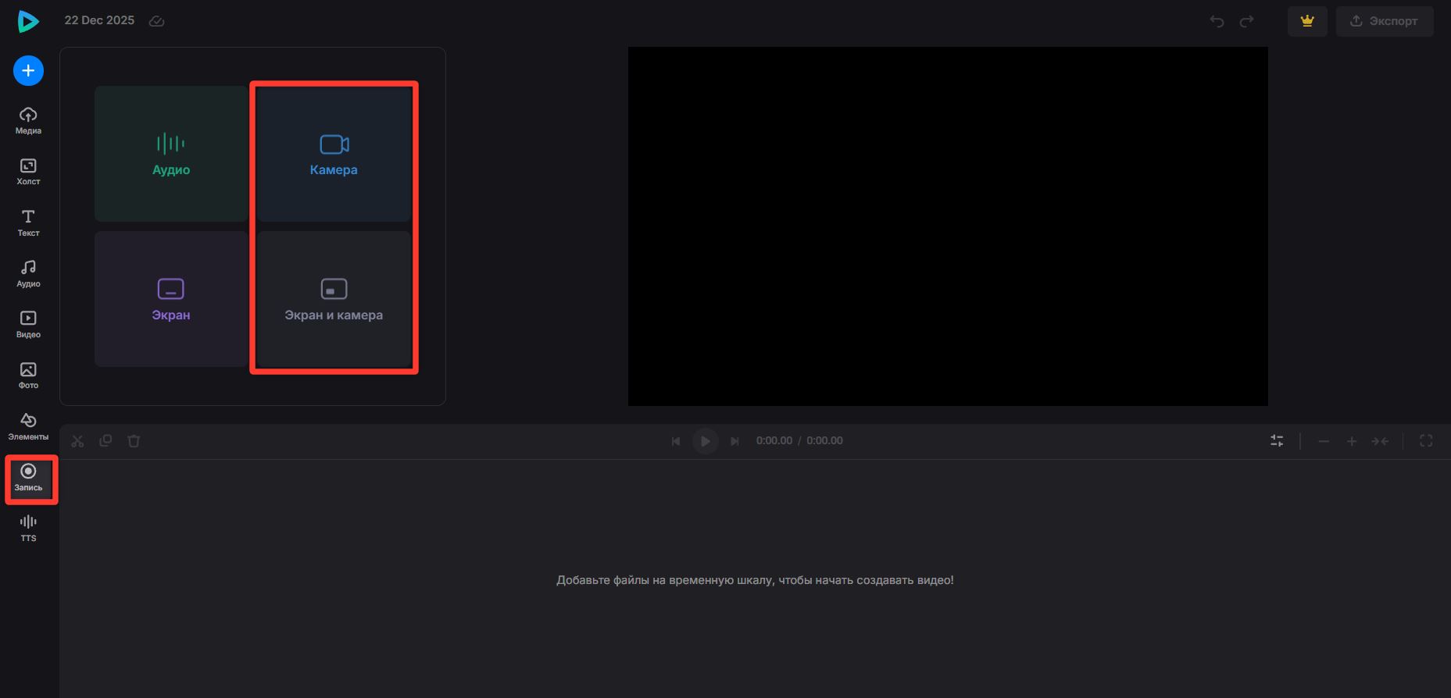
Task: Select Экран и камера recording option
Action: [334, 299]
